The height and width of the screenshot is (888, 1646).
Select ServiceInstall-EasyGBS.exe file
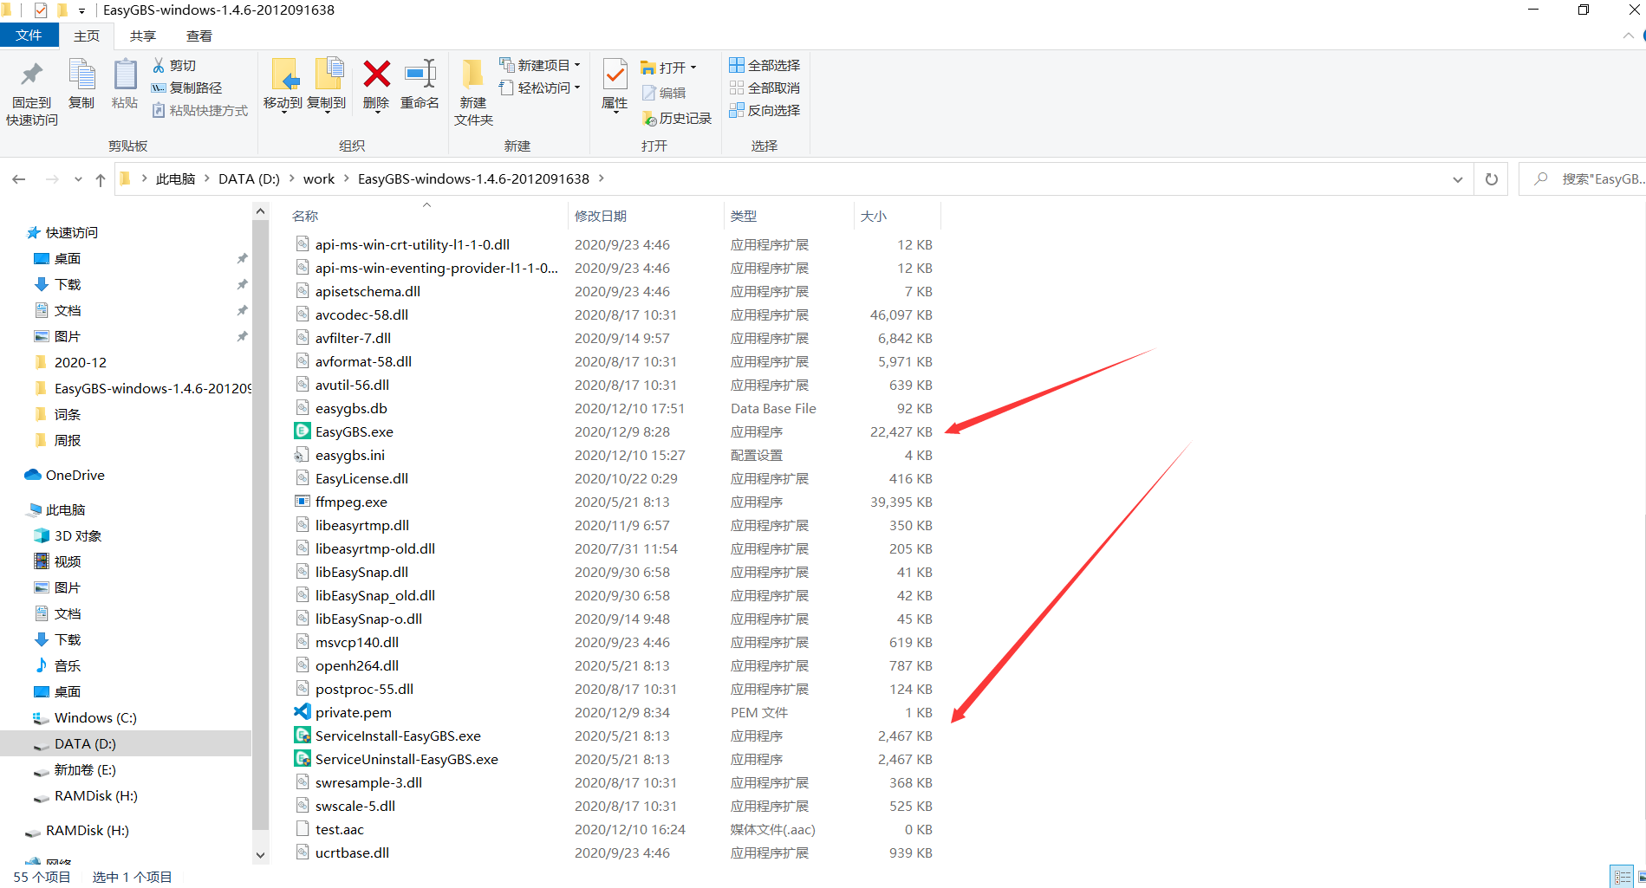(x=398, y=736)
